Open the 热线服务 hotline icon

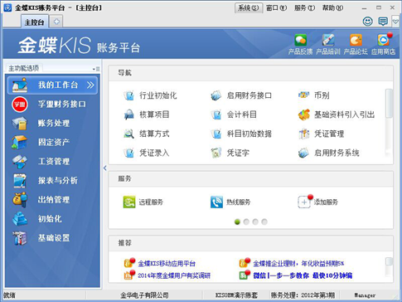coord(216,202)
